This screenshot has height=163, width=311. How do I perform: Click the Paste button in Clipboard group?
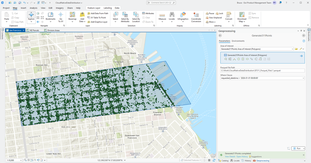tap(7, 17)
